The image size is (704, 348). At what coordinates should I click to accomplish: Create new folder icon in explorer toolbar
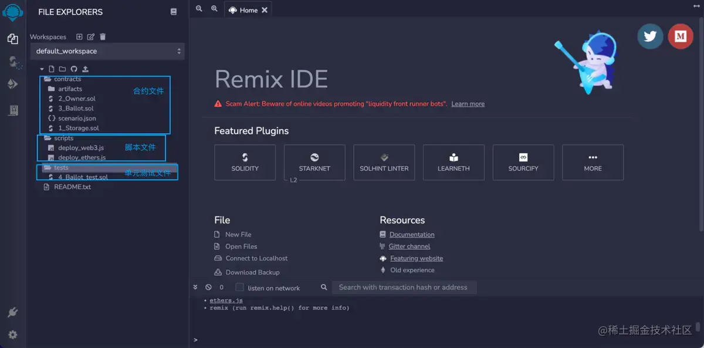pos(62,69)
